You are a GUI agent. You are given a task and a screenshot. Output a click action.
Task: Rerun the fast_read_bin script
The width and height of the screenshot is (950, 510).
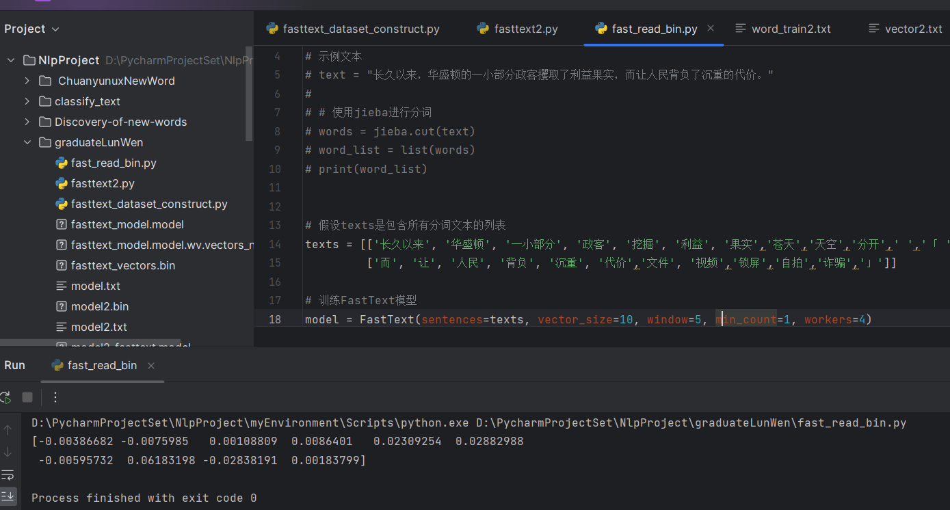5,397
